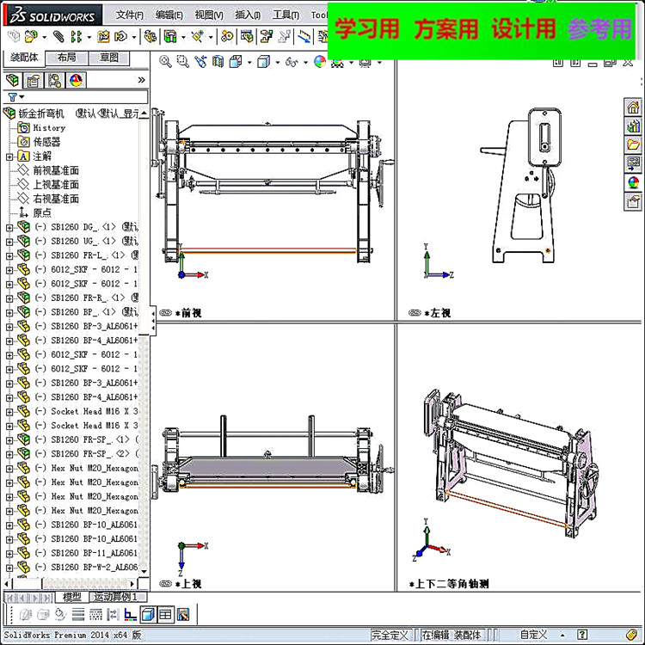Click the Edit Appearance color ball icon
The image size is (645, 645).
coord(320,62)
